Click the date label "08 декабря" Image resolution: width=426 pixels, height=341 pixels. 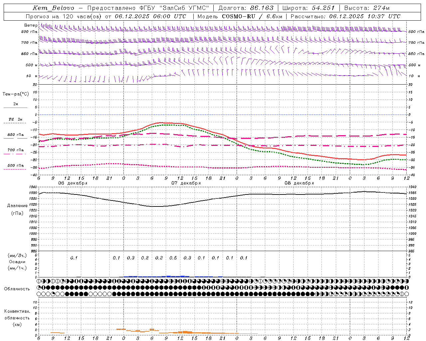coord(299,183)
